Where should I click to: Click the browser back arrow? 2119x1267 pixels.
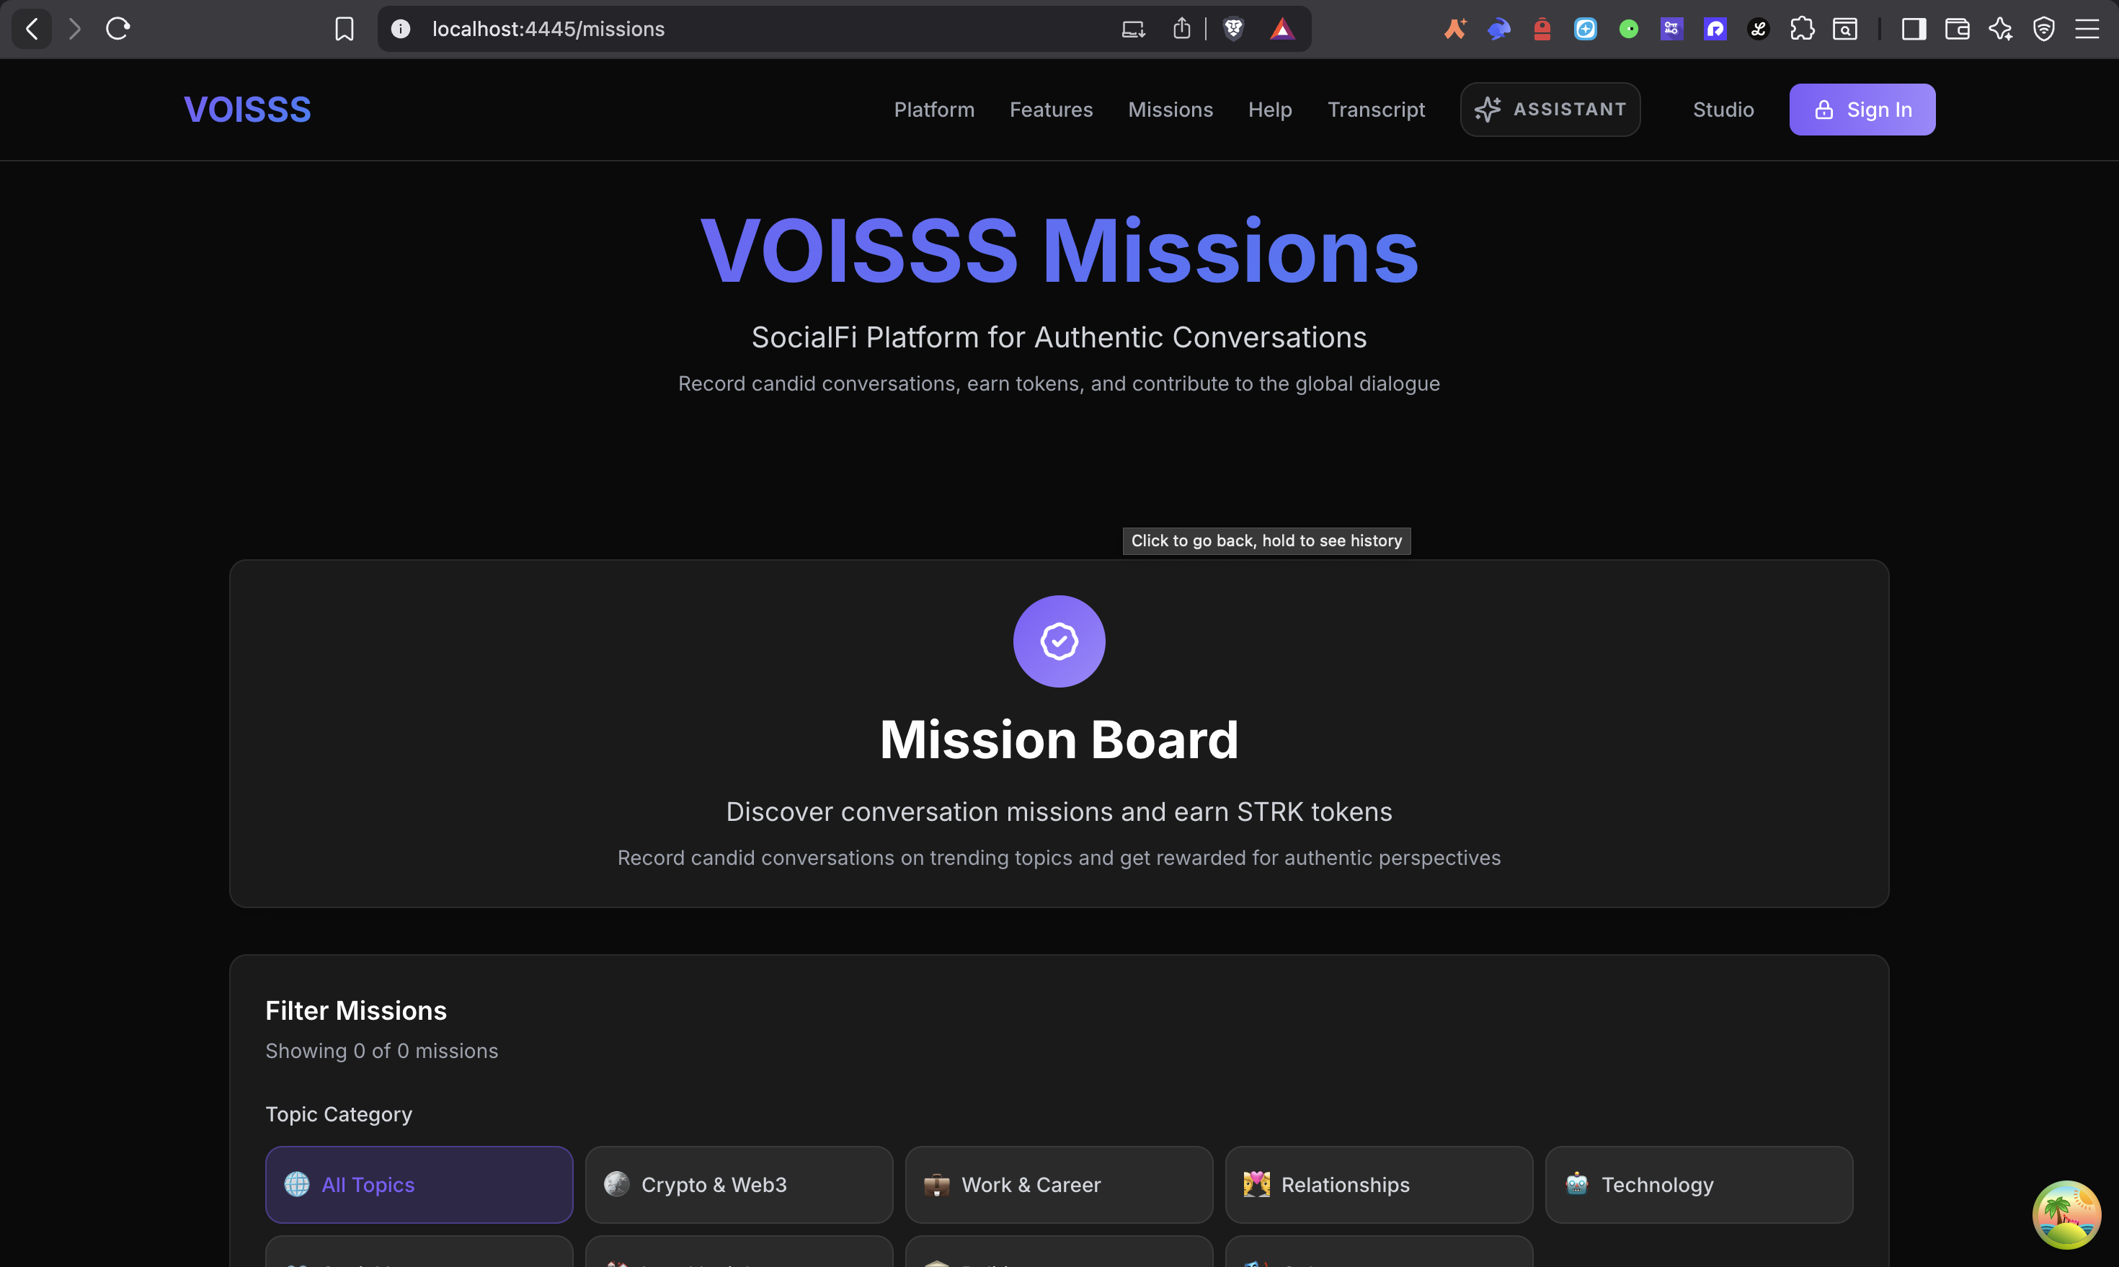click(x=32, y=29)
